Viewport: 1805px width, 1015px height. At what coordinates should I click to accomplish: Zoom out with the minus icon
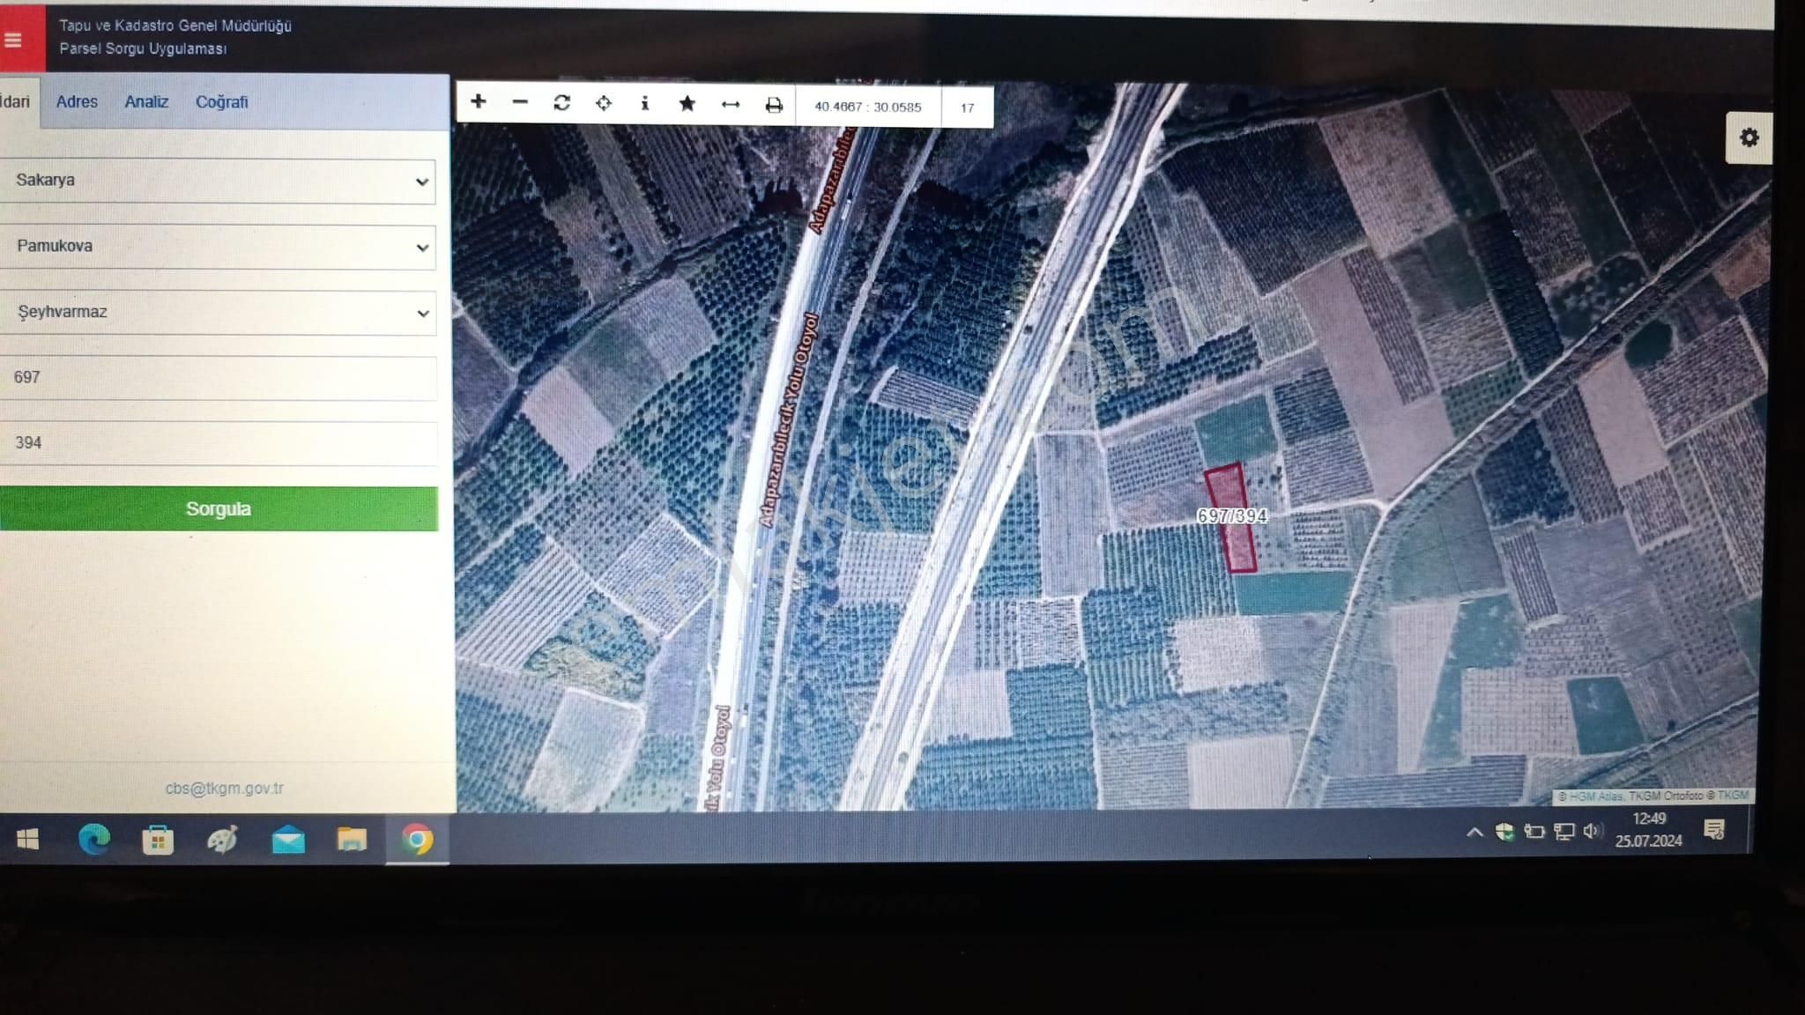[520, 102]
